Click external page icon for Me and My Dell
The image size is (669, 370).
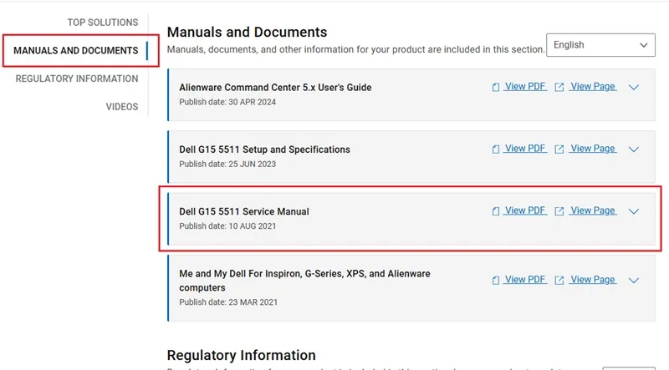(559, 281)
